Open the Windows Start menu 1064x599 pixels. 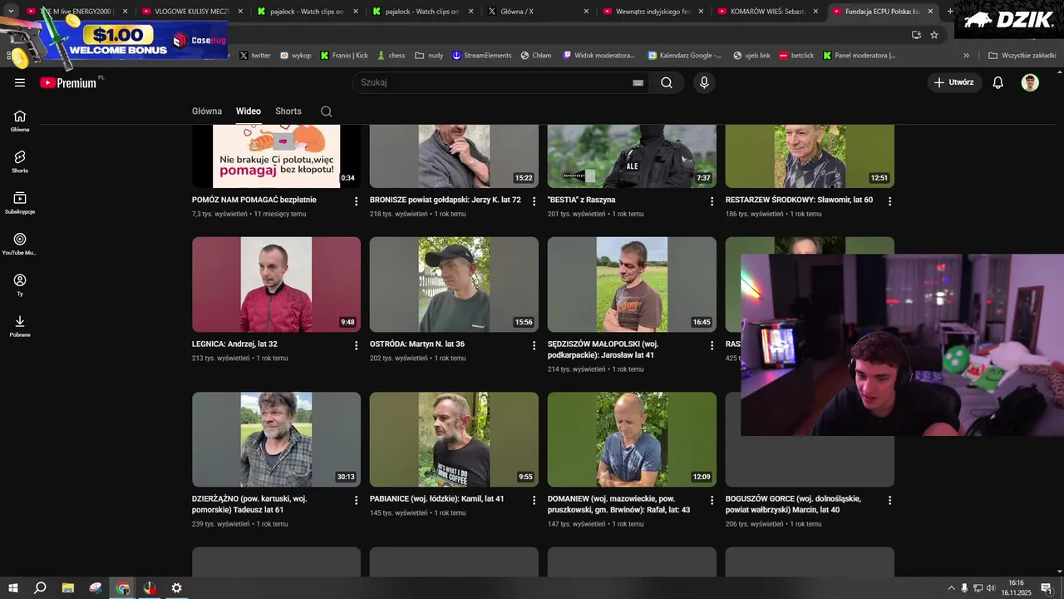[x=13, y=588]
